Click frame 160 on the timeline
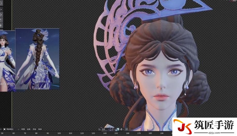Screen dimensions: 237x136 coord(128,133)
